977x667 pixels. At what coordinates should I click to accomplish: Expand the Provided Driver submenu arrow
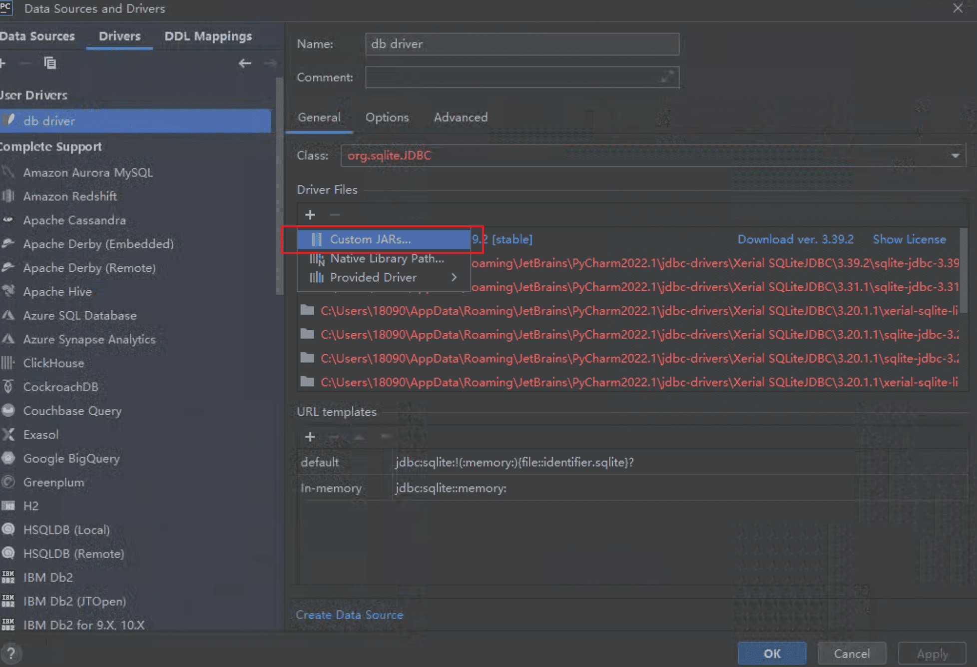(454, 277)
